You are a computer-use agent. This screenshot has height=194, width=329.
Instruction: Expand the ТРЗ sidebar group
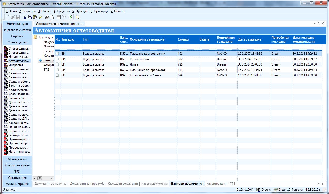(17, 172)
